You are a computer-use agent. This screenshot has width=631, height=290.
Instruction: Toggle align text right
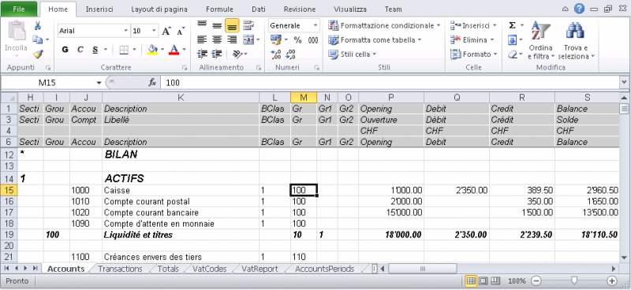tap(232, 39)
